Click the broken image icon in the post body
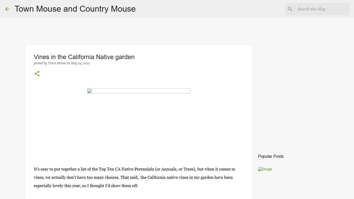 tap(89, 91)
